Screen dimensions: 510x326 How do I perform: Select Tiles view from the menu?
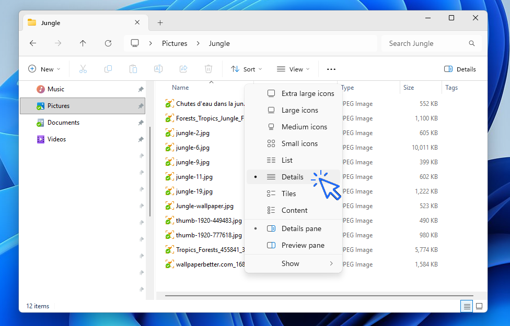(x=288, y=194)
